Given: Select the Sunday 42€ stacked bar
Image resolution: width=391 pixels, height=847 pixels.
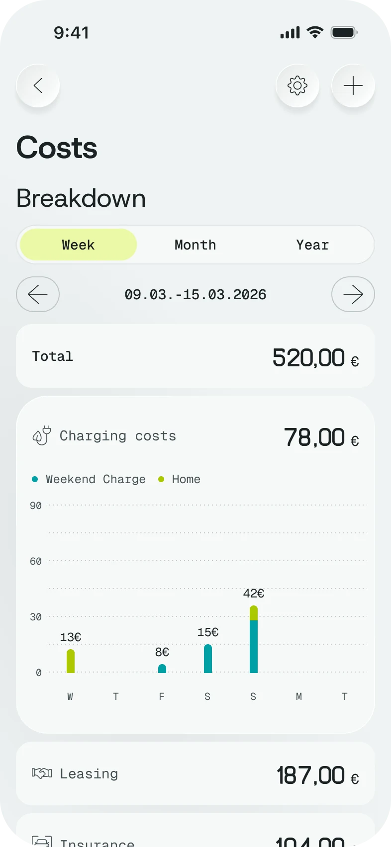Looking at the screenshot, I should click(254, 639).
